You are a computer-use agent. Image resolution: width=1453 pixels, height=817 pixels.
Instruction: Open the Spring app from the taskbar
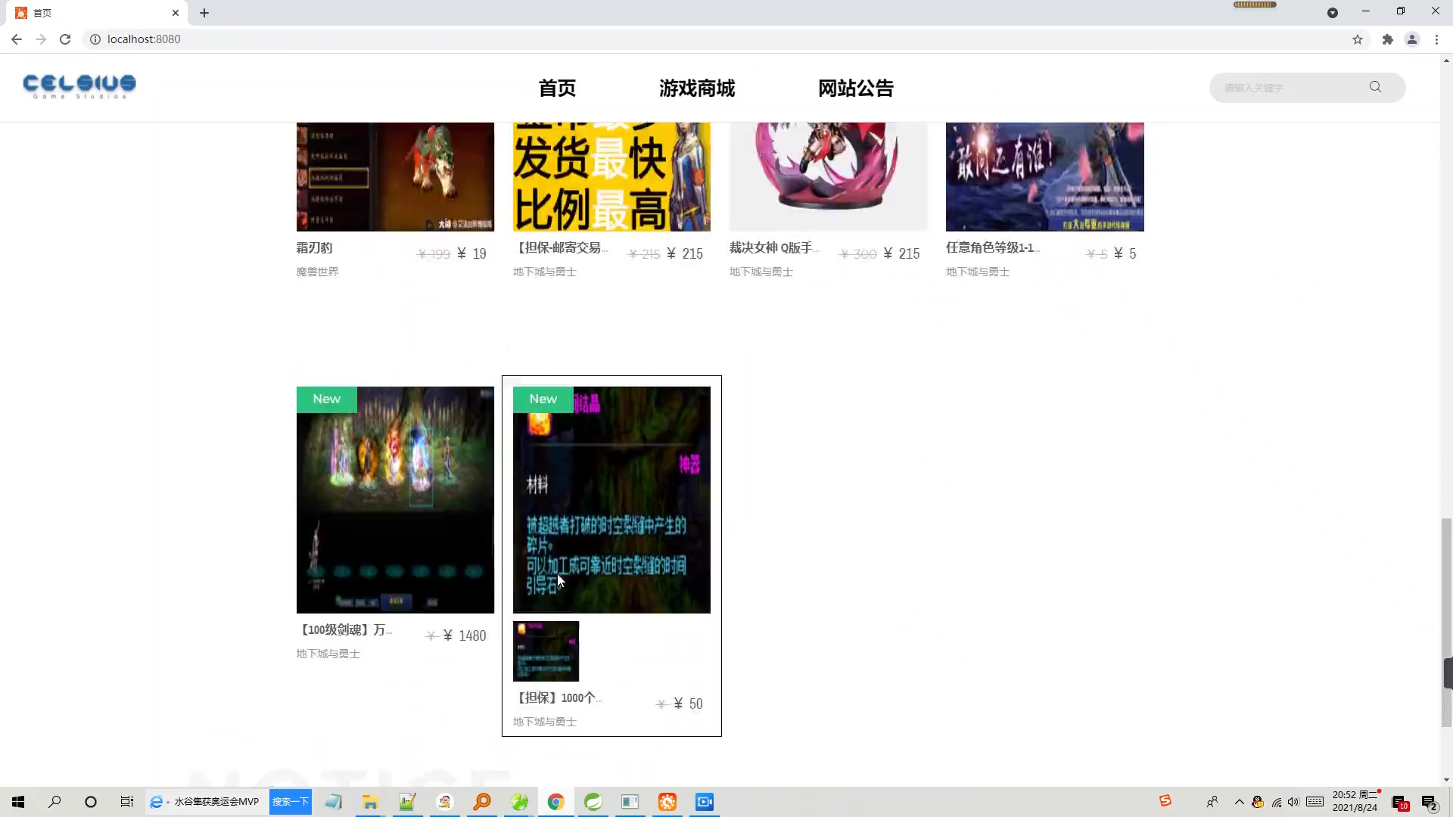tap(593, 802)
